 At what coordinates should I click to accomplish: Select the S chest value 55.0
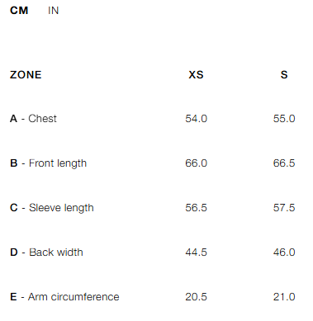tap(284, 119)
